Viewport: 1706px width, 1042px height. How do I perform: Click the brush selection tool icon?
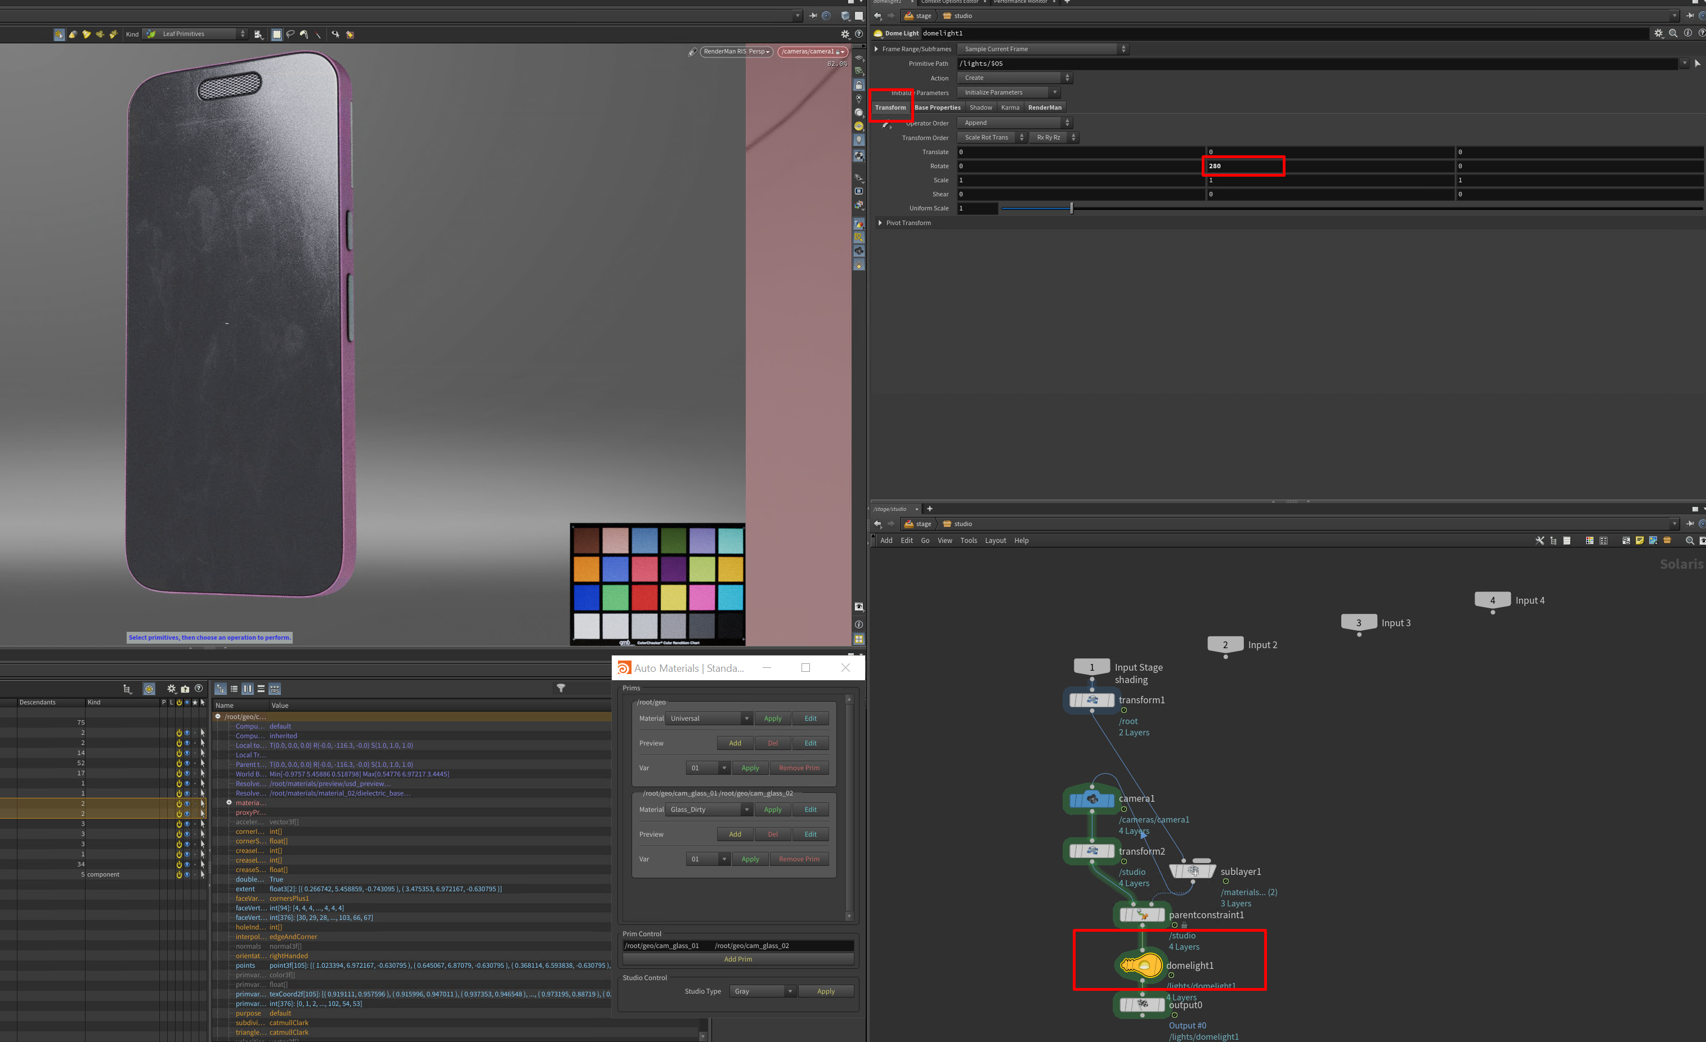(304, 34)
